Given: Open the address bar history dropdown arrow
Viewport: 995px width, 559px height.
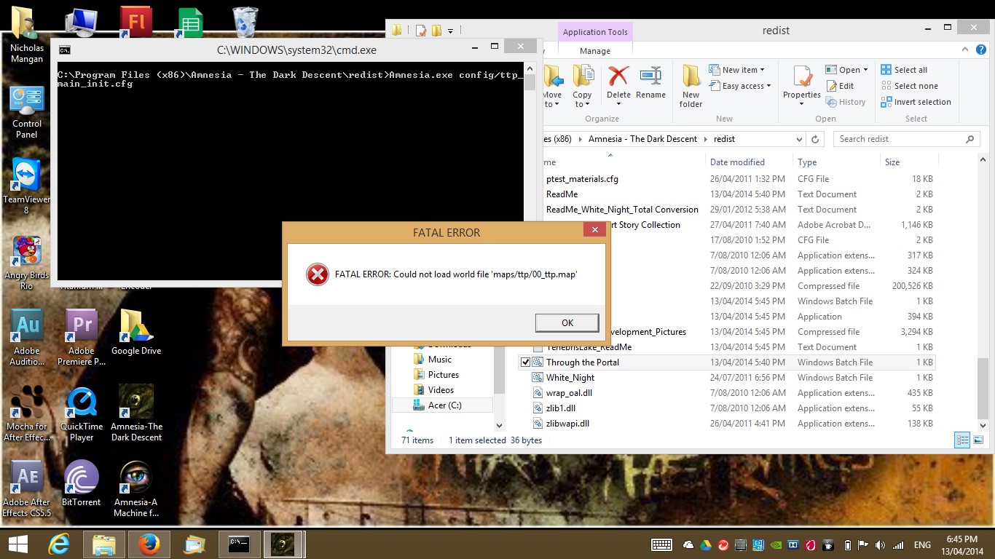Looking at the screenshot, I should (x=799, y=139).
